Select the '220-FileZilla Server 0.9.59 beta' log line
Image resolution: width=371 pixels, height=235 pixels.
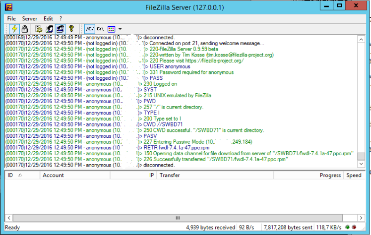[112, 49]
